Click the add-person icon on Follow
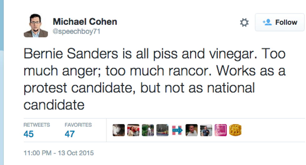 (267, 22)
